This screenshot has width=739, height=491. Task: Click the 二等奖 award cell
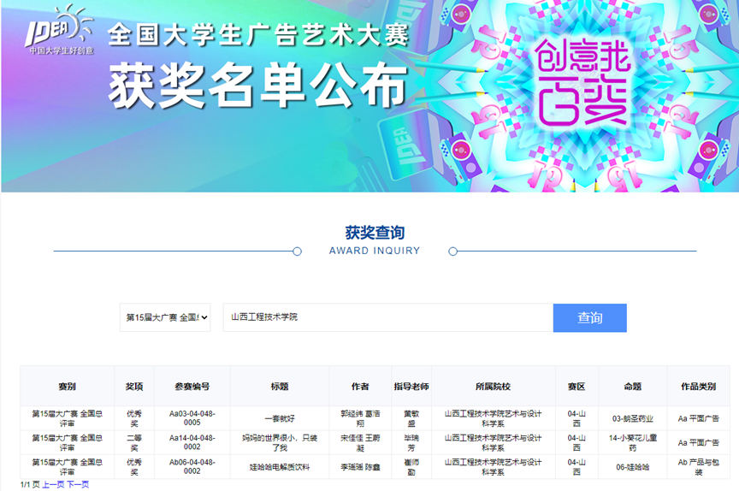click(x=134, y=442)
